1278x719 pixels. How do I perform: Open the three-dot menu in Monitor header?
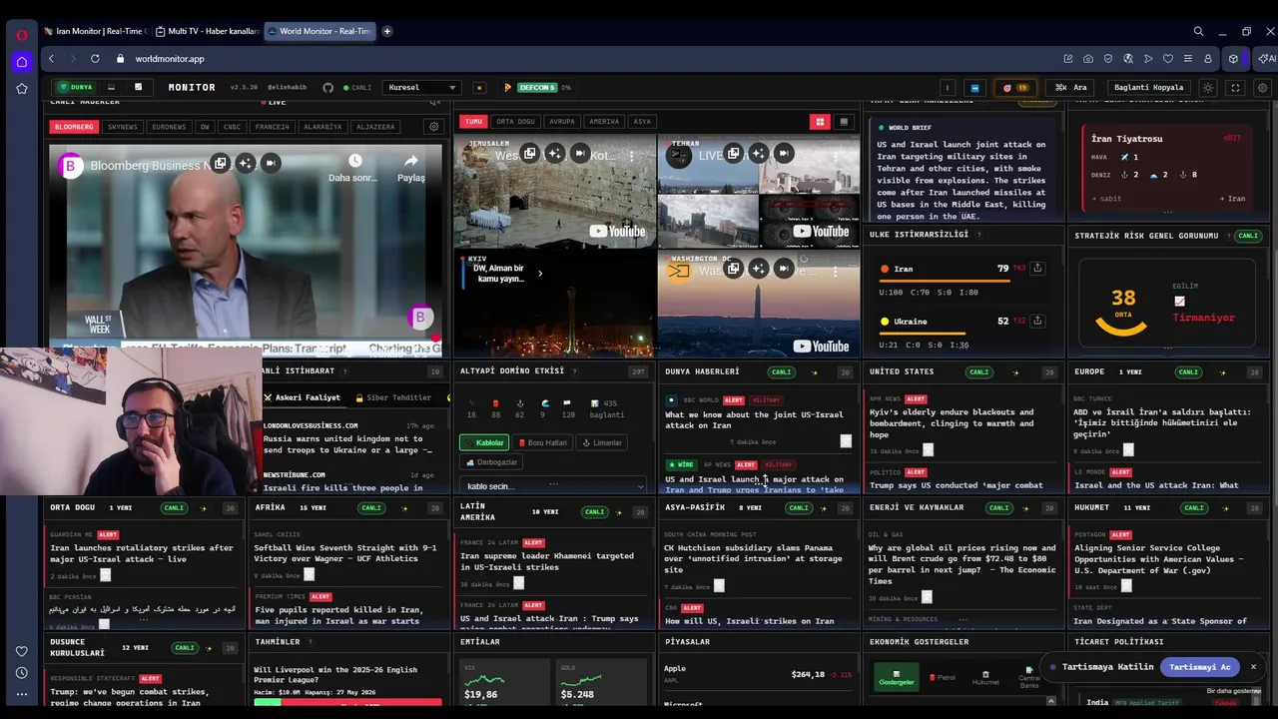pos(948,88)
